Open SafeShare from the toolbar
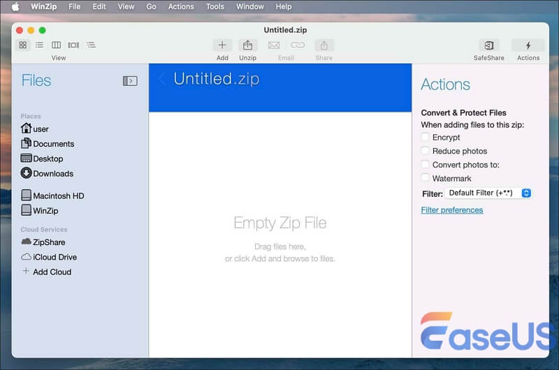Viewport: 559px width, 370px height. (488, 45)
